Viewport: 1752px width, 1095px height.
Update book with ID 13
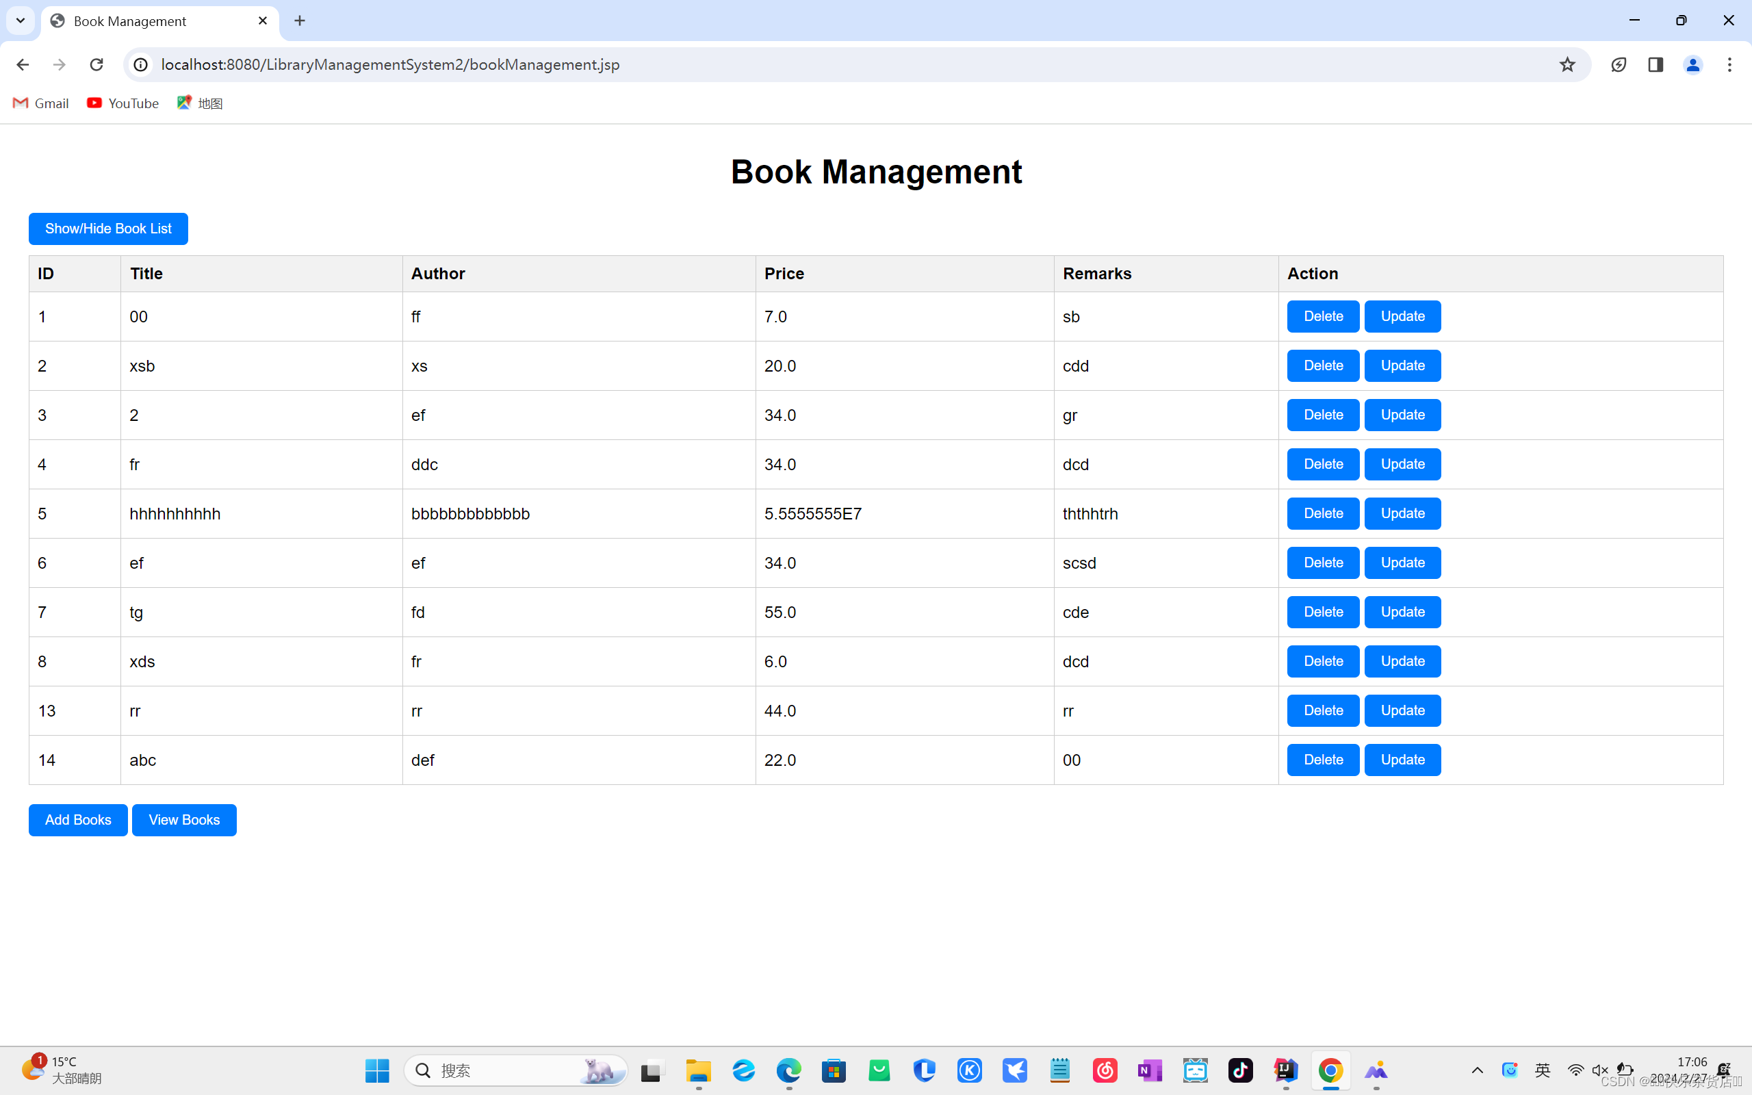click(x=1402, y=710)
